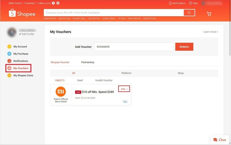Click the My Account yellow icon
Image resolution: width=231 pixels, height=145 pixels.
[x=9, y=47]
